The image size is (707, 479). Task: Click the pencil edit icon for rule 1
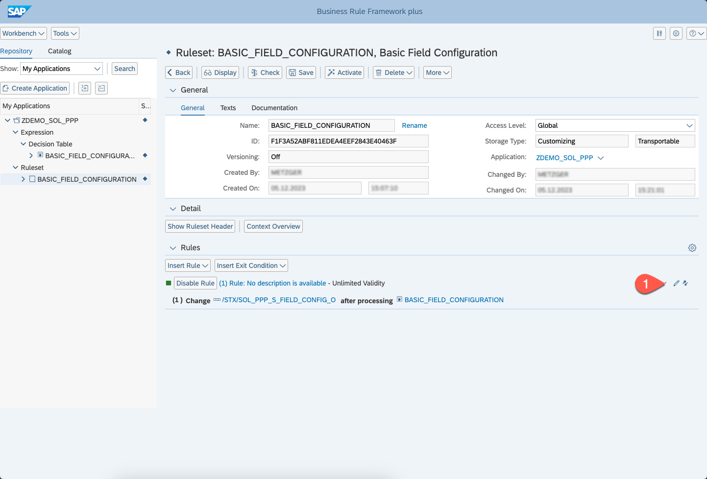tap(676, 283)
